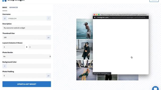Click the check icon in Username field
Image resolution: width=161 pixels, height=90 pixels.
pyautogui.click(x=49, y=18)
